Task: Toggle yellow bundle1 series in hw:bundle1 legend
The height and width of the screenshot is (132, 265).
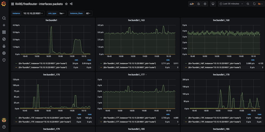Action: pyautogui.click(x=43, y=67)
